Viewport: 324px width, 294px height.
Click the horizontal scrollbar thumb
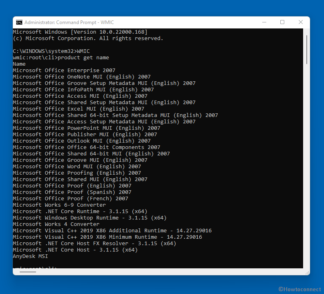(28, 272)
